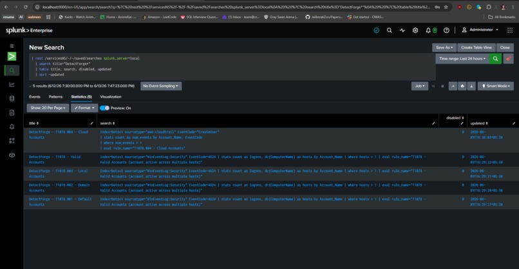Viewport: 519px width, 269px height.
Task: Edit the disabled column with pencil icon
Action: 462,123
